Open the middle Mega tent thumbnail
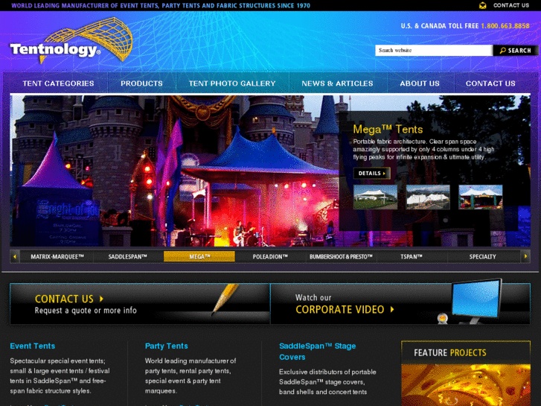Image resolution: width=541 pixels, height=406 pixels. click(428, 197)
